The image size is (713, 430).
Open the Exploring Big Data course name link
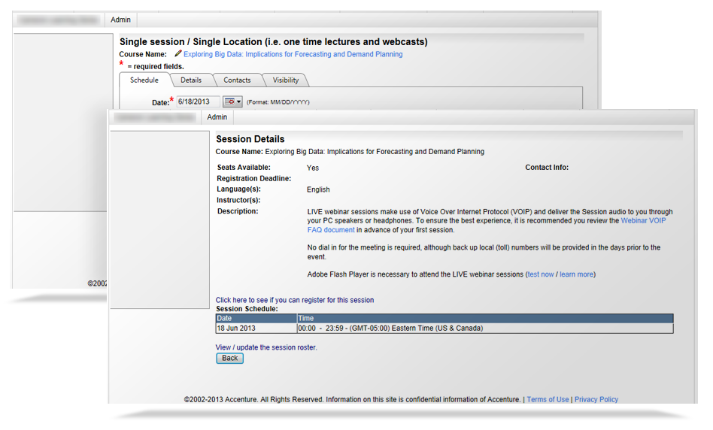(x=293, y=54)
